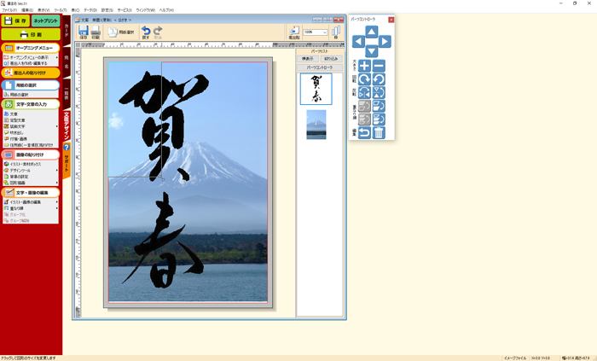Delete part using the trash icon
Viewport: 597px width, 361px height.
coord(379,132)
